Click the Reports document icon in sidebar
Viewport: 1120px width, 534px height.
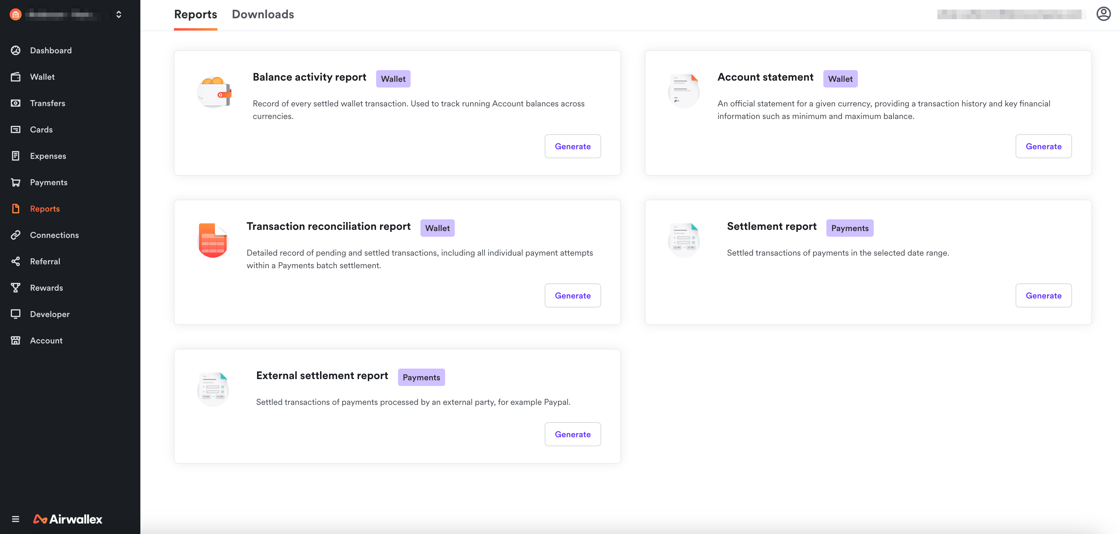[16, 209]
